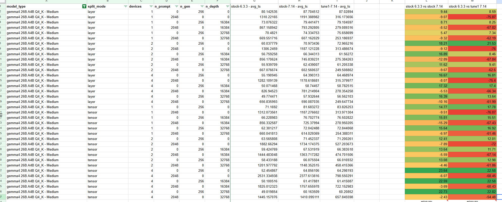
Task: Select the cell with value 80.142535
Action: click(254, 12)
